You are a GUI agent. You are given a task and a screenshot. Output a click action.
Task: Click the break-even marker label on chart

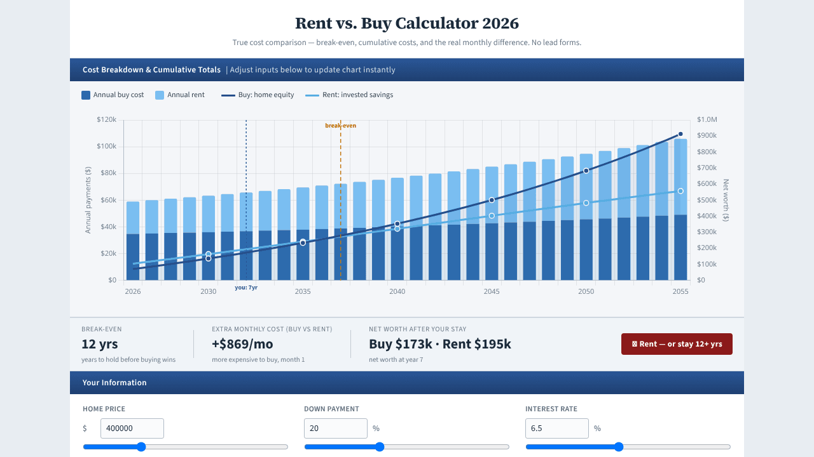tap(340, 126)
